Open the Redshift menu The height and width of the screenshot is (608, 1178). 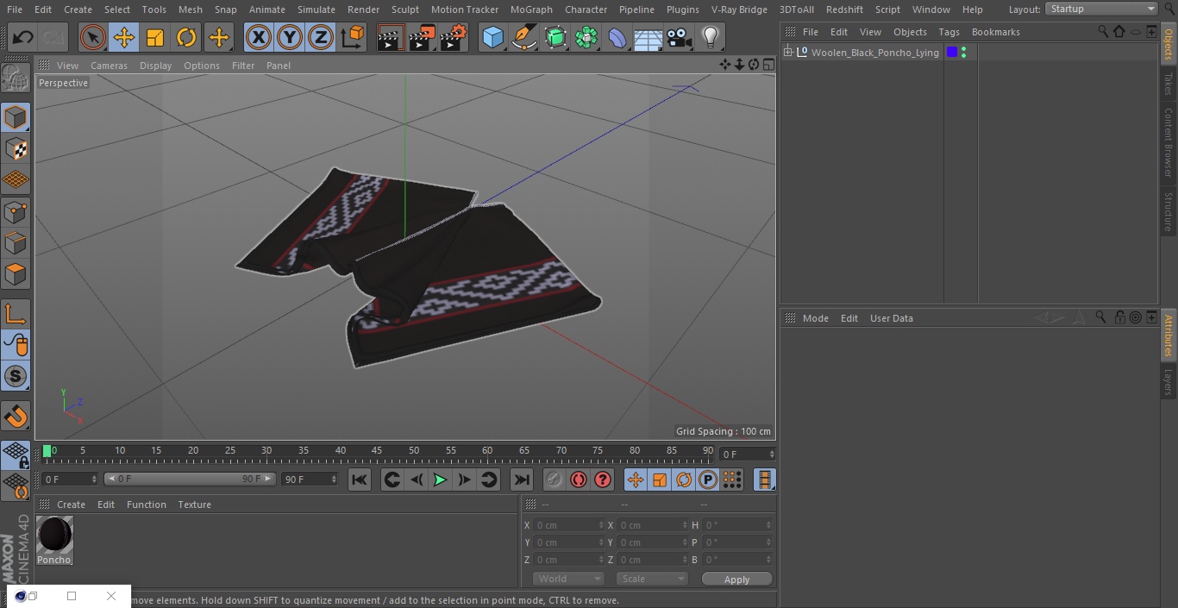point(844,9)
